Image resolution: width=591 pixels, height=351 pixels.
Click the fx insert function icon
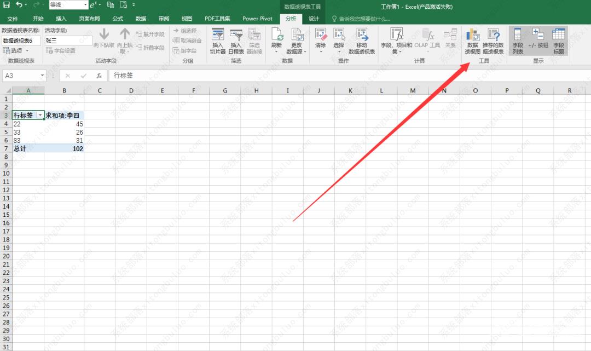click(99, 76)
